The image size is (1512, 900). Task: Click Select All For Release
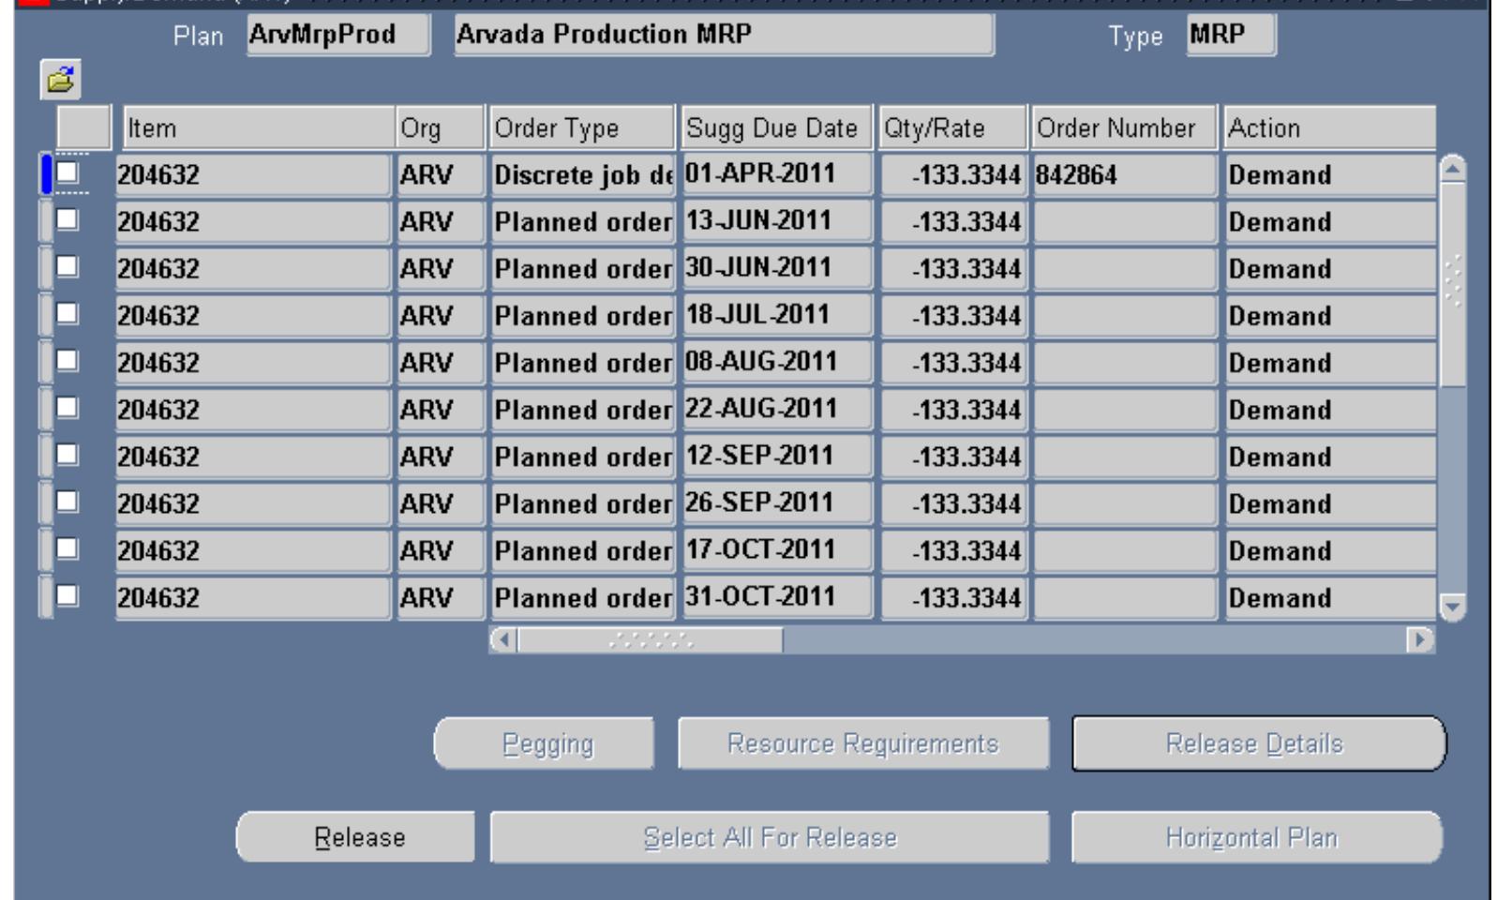(769, 837)
